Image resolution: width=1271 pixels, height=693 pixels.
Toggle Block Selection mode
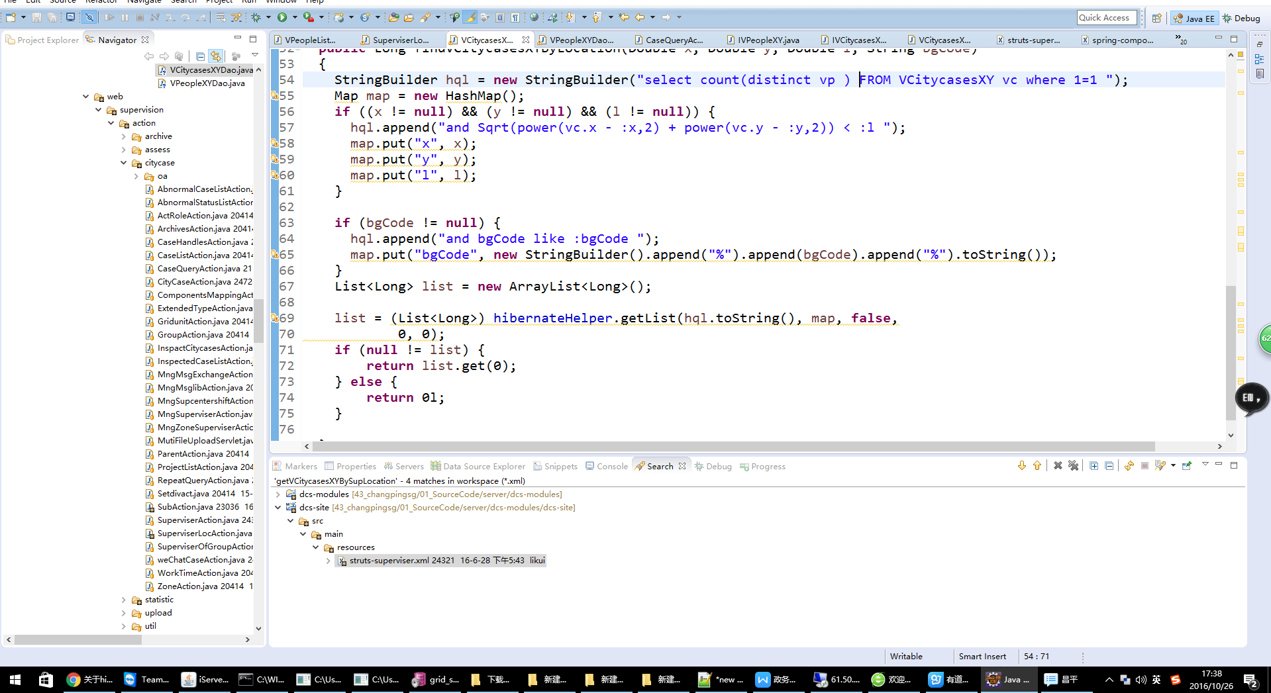pyautogui.click(x=500, y=17)
